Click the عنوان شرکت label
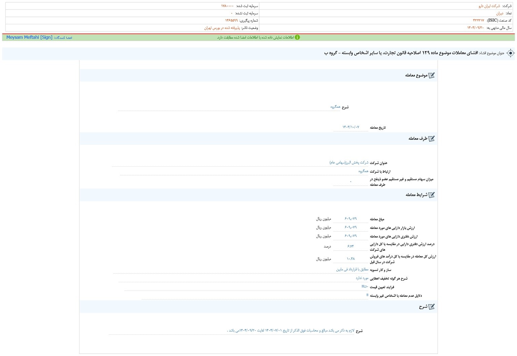 379,163
